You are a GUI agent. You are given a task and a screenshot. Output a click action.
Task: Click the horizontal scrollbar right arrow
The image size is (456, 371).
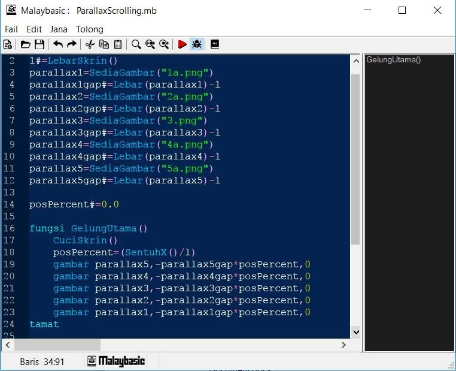(343, 345)
